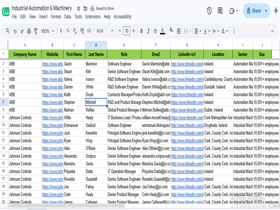Select the Company Name header cell

(25, 54)
